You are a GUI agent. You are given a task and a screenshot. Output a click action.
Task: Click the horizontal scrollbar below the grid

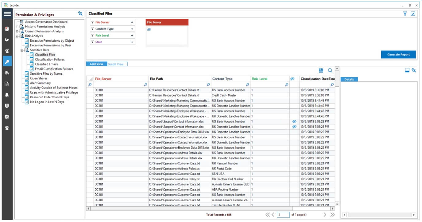210,208
